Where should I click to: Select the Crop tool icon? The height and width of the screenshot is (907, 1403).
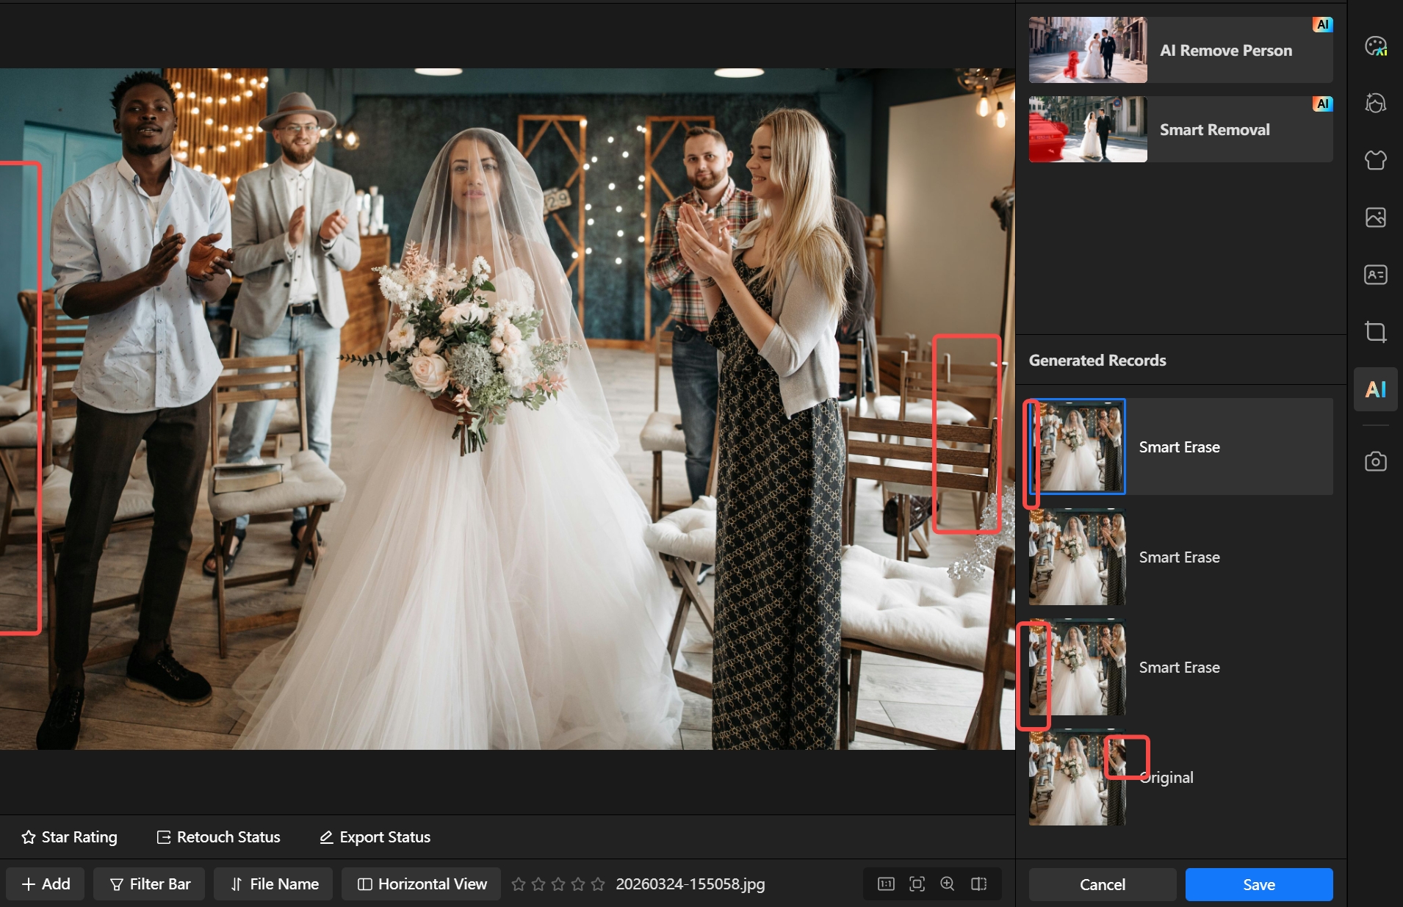[x=1375, y=332]
